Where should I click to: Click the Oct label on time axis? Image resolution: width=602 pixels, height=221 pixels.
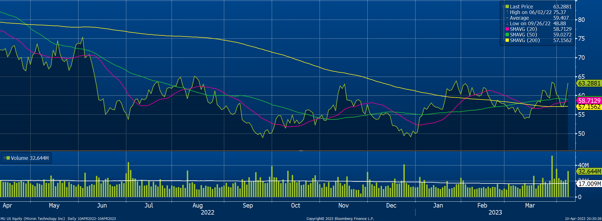295,206
